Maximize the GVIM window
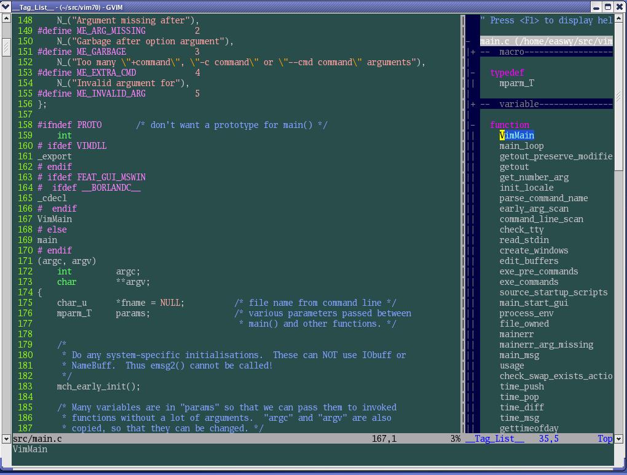The image size is (627, 475). 608,7
